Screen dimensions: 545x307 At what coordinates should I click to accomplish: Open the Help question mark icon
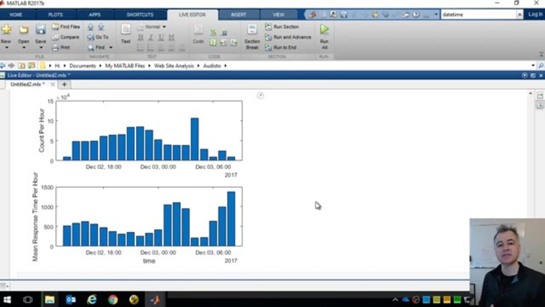(x=416, y=14)
